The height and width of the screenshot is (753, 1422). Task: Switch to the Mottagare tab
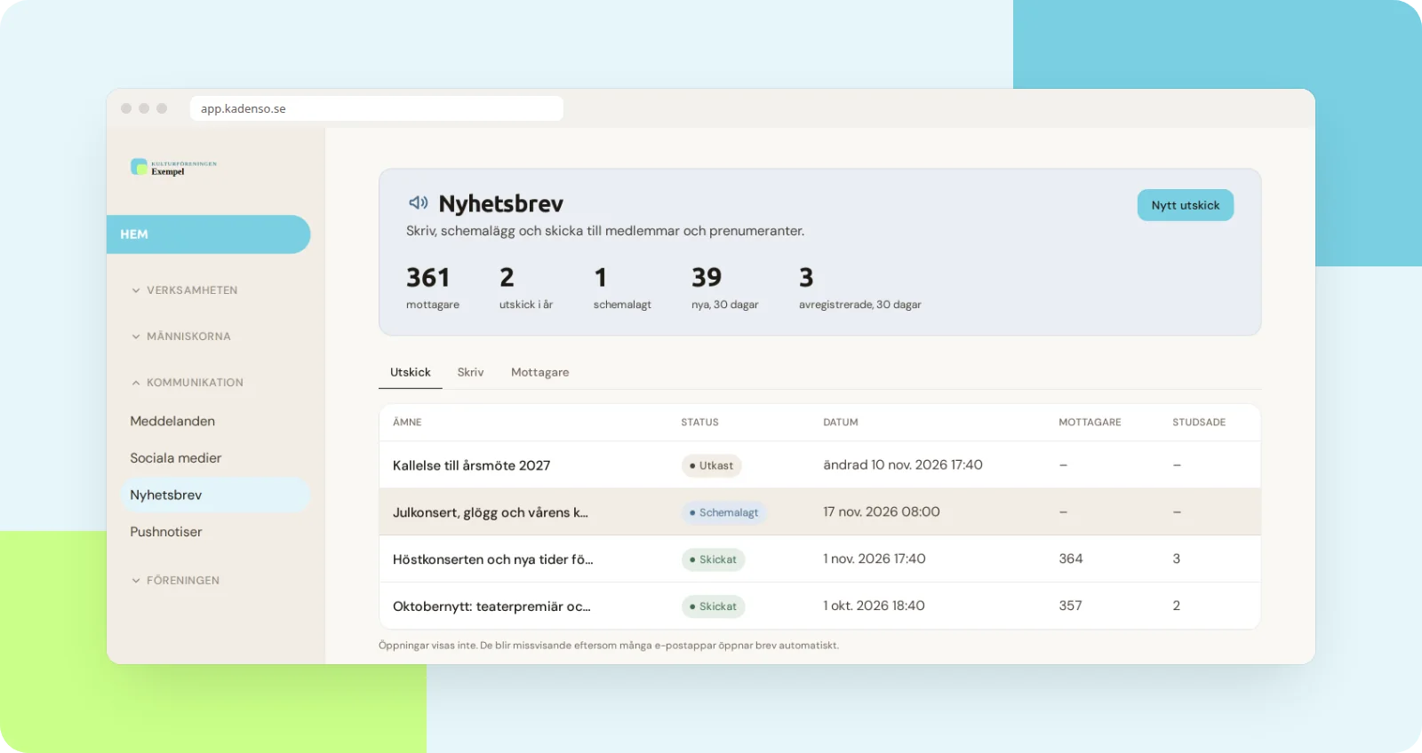540,372
